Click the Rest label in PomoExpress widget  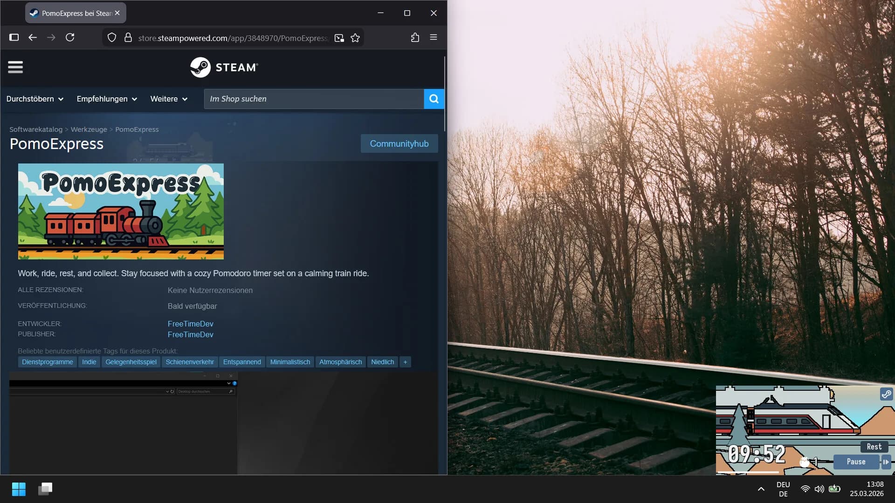(874, 447)
